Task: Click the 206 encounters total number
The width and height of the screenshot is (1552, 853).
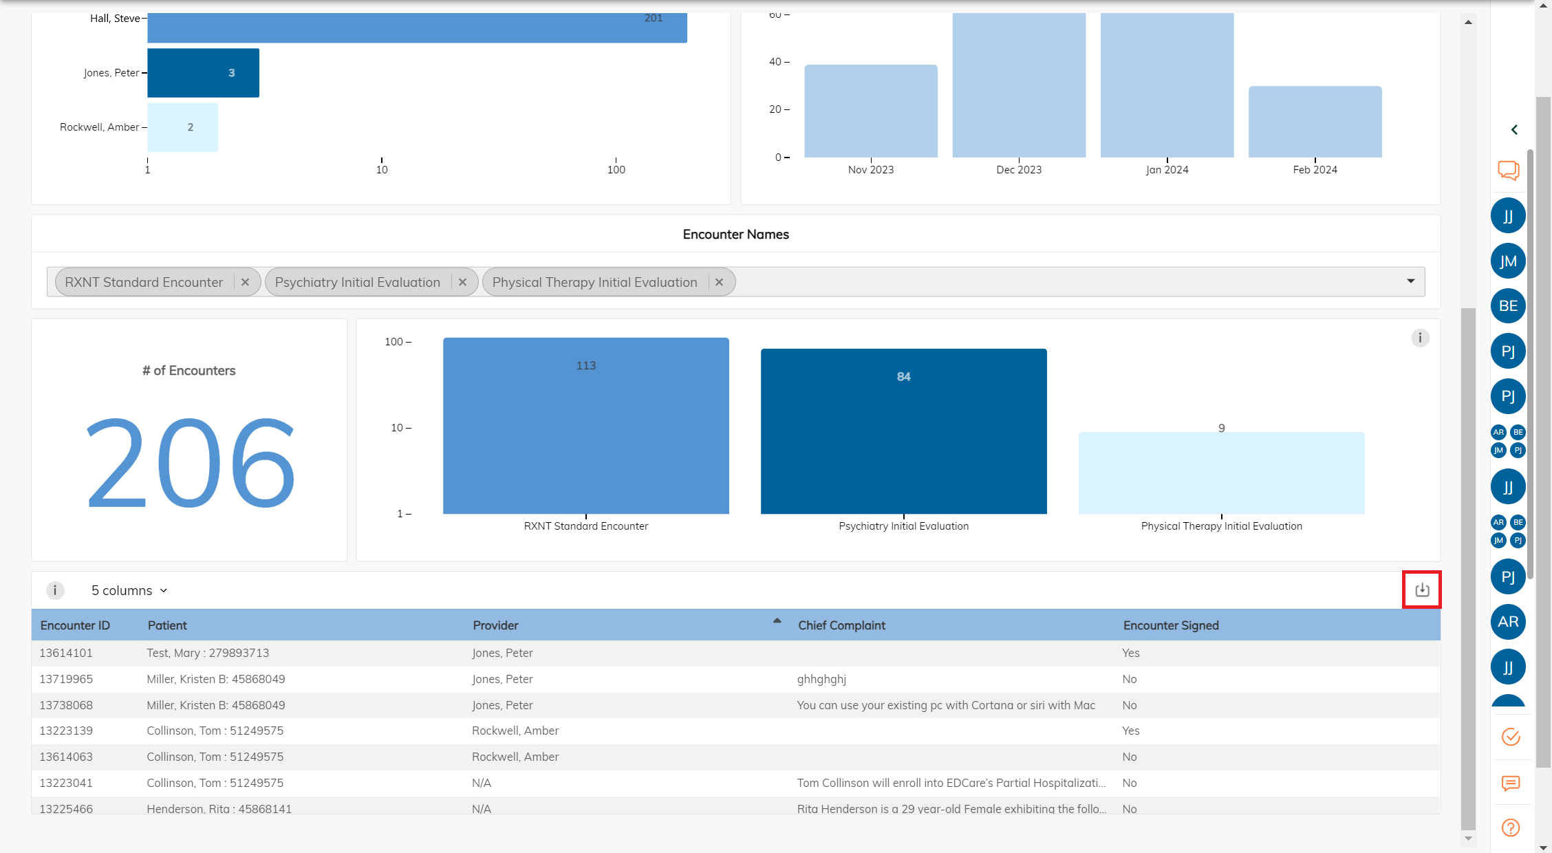Action: [189, 462]
